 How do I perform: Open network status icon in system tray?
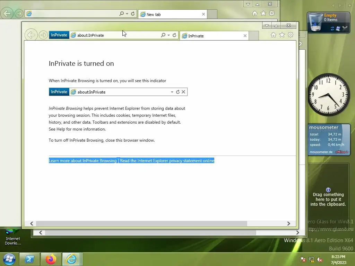311,259
